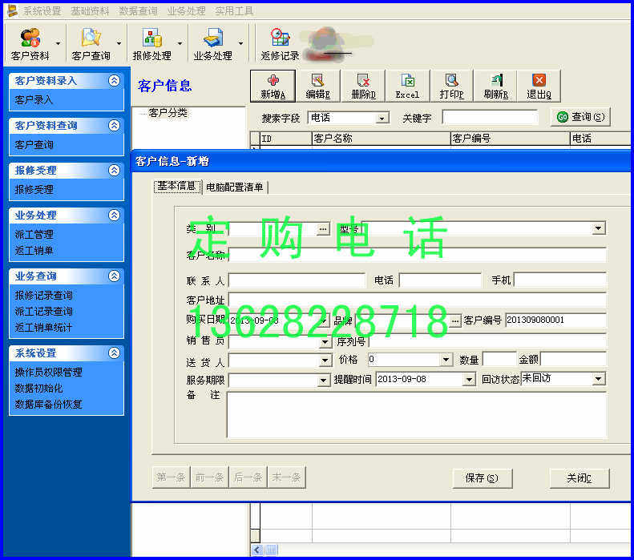Viewport: 634px width, 560px height.
Task: Click the 删除D delete record icon
Action: pyautogui.click(x=363, y=86)
